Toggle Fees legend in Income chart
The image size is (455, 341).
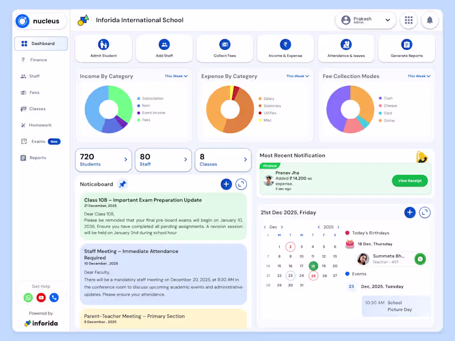144,120
